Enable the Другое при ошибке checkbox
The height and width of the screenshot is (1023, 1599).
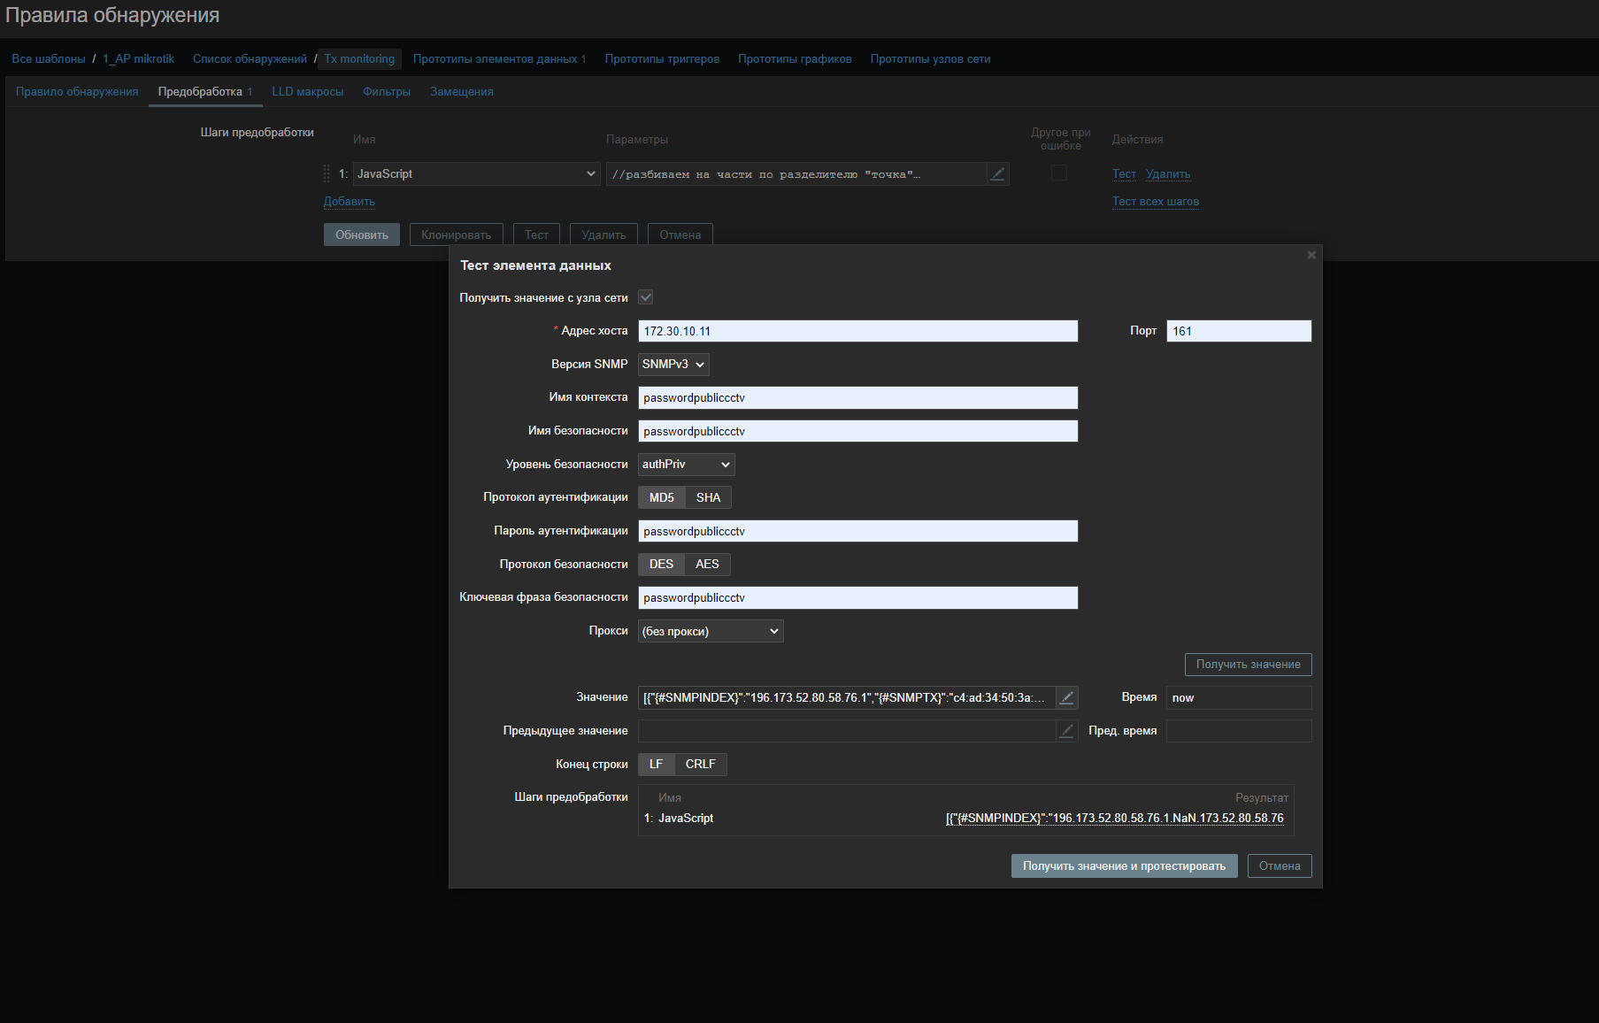click(x=1058, y=173)
